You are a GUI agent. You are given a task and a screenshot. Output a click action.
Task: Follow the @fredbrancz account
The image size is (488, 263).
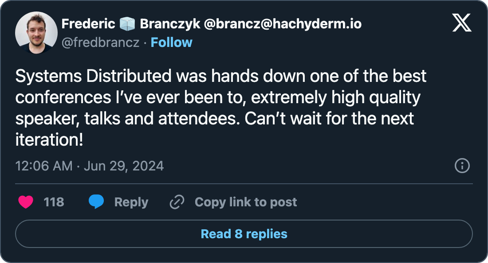click(171, 43)
